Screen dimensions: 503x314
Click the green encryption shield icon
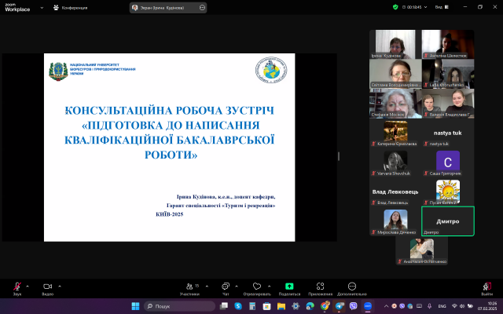pos(395,6)
